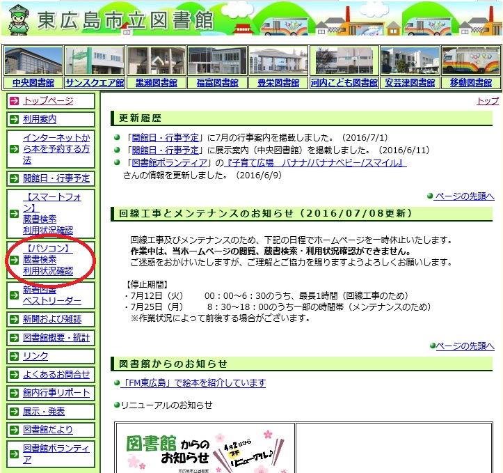Click arrow icon beside 図書館概要・統計
The height and width of the screenshot is (473, 503).
14,338
